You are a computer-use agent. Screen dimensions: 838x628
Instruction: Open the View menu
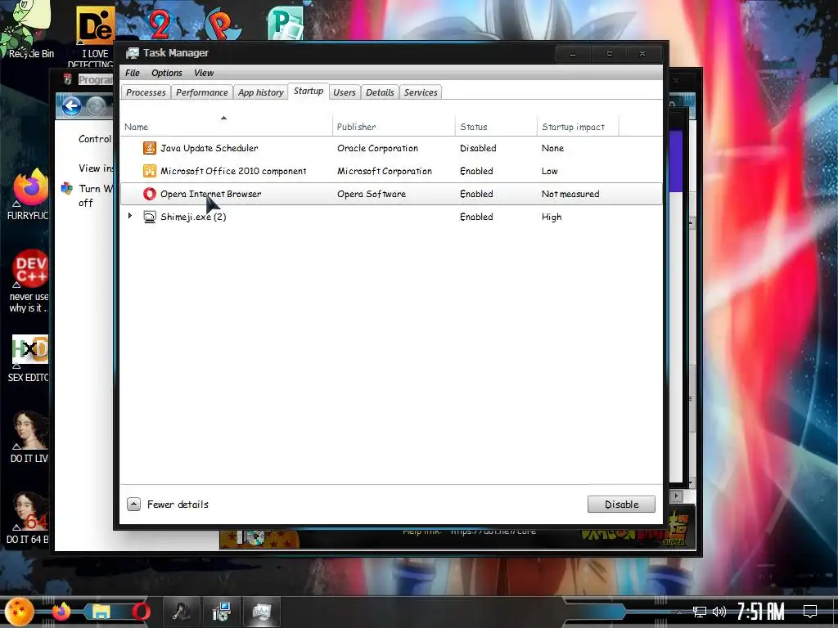tap(204, 73)
